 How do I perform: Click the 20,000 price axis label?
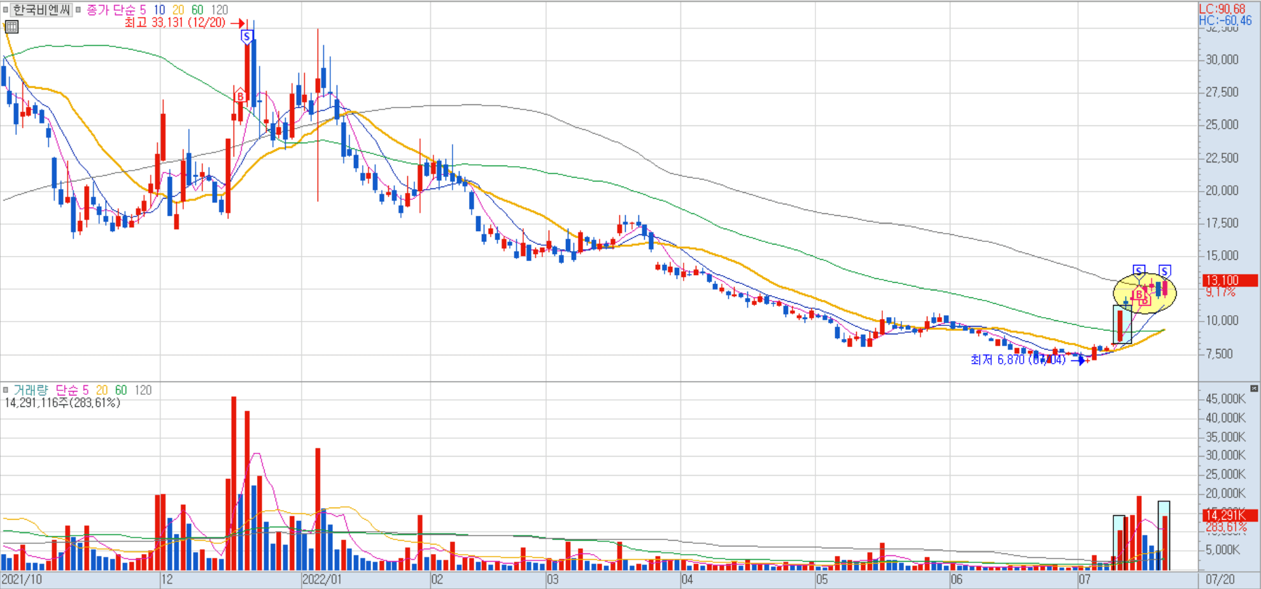tap(1222, 190)
